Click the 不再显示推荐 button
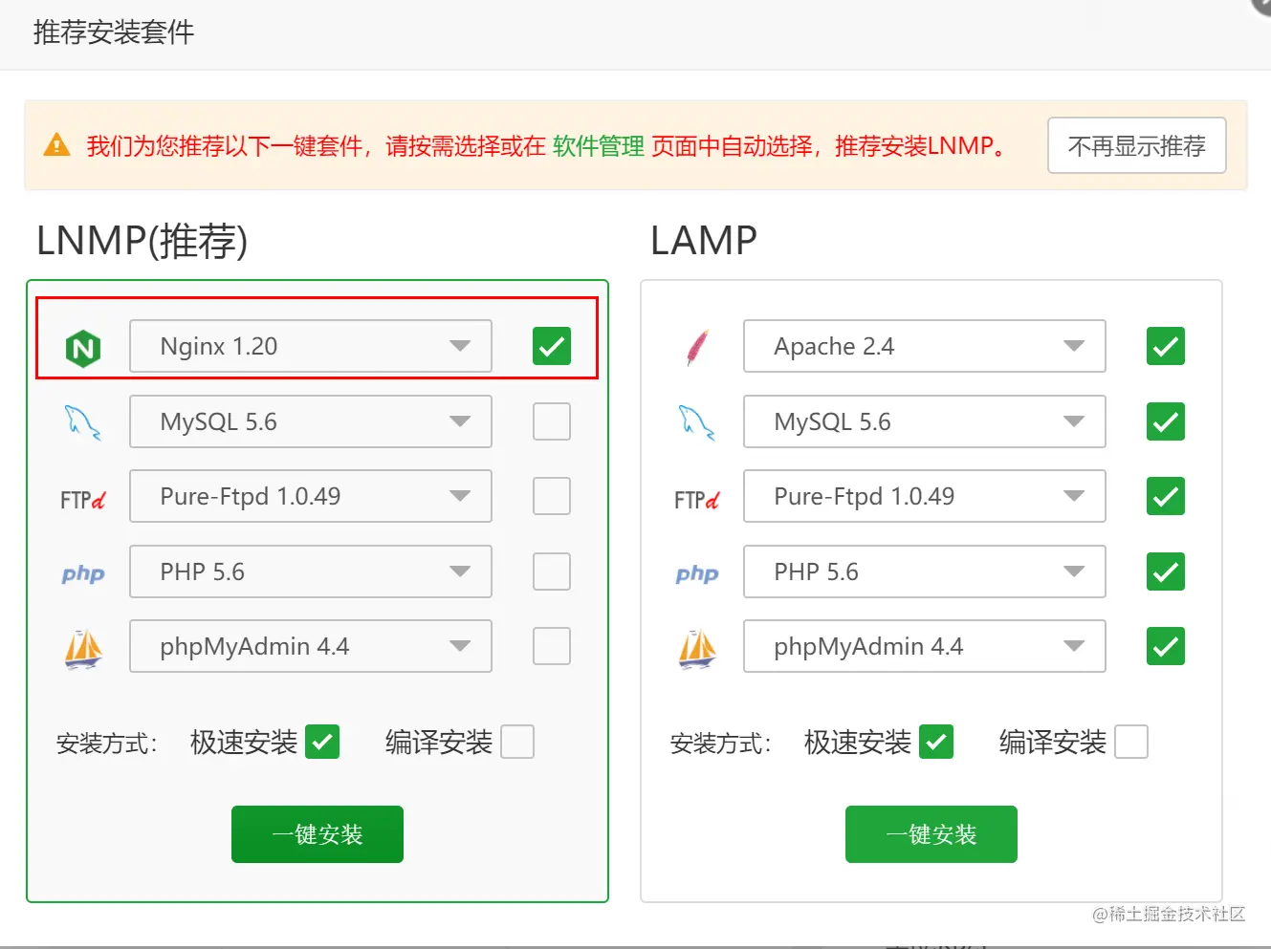 (x=1137, y=146)
